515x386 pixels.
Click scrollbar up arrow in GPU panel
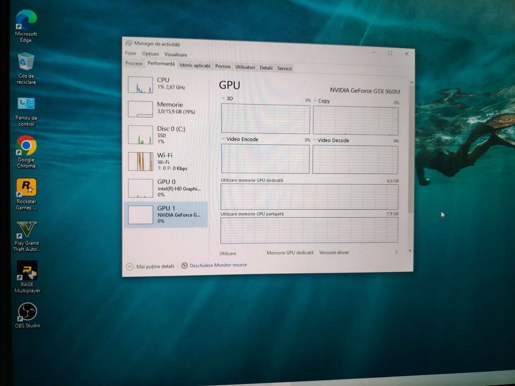411,82
